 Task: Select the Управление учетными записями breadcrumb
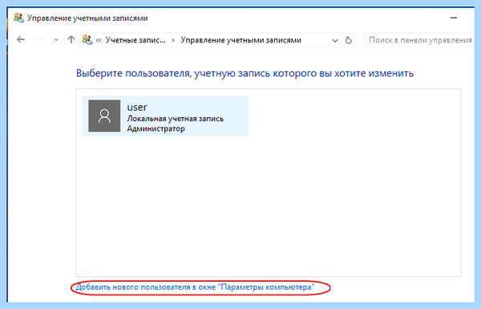pos(240,40)
